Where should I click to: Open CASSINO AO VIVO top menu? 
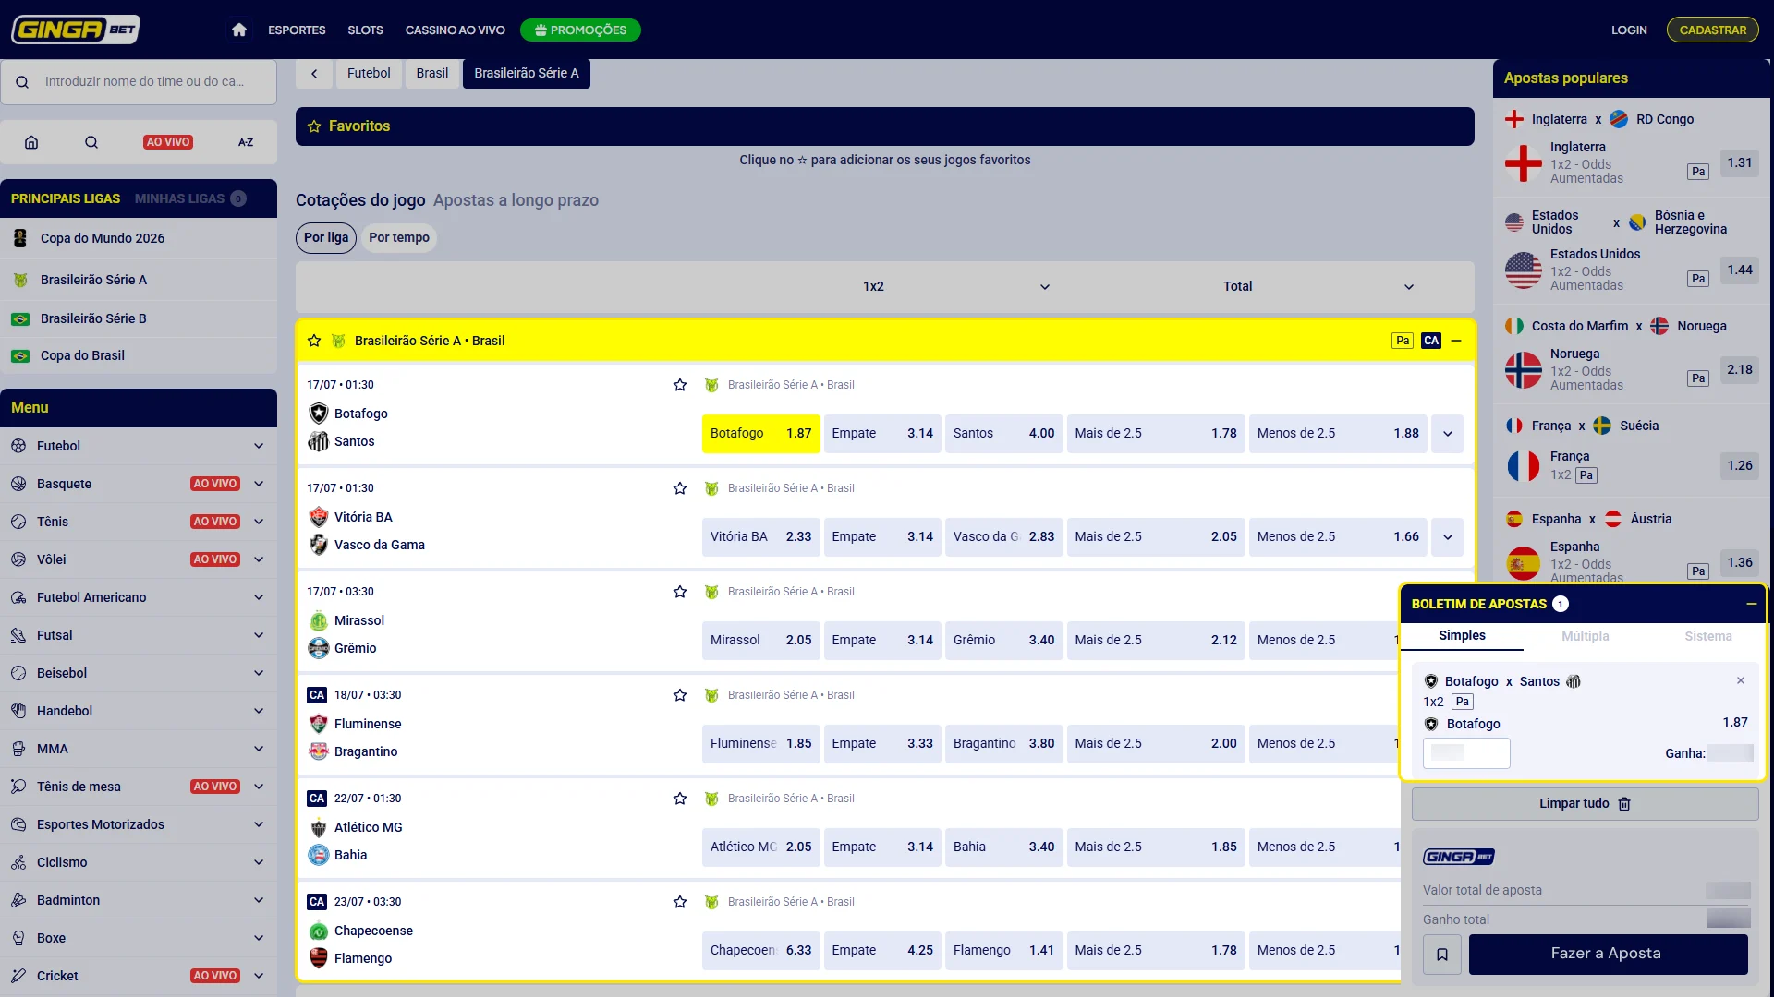(x=455, y=30)
